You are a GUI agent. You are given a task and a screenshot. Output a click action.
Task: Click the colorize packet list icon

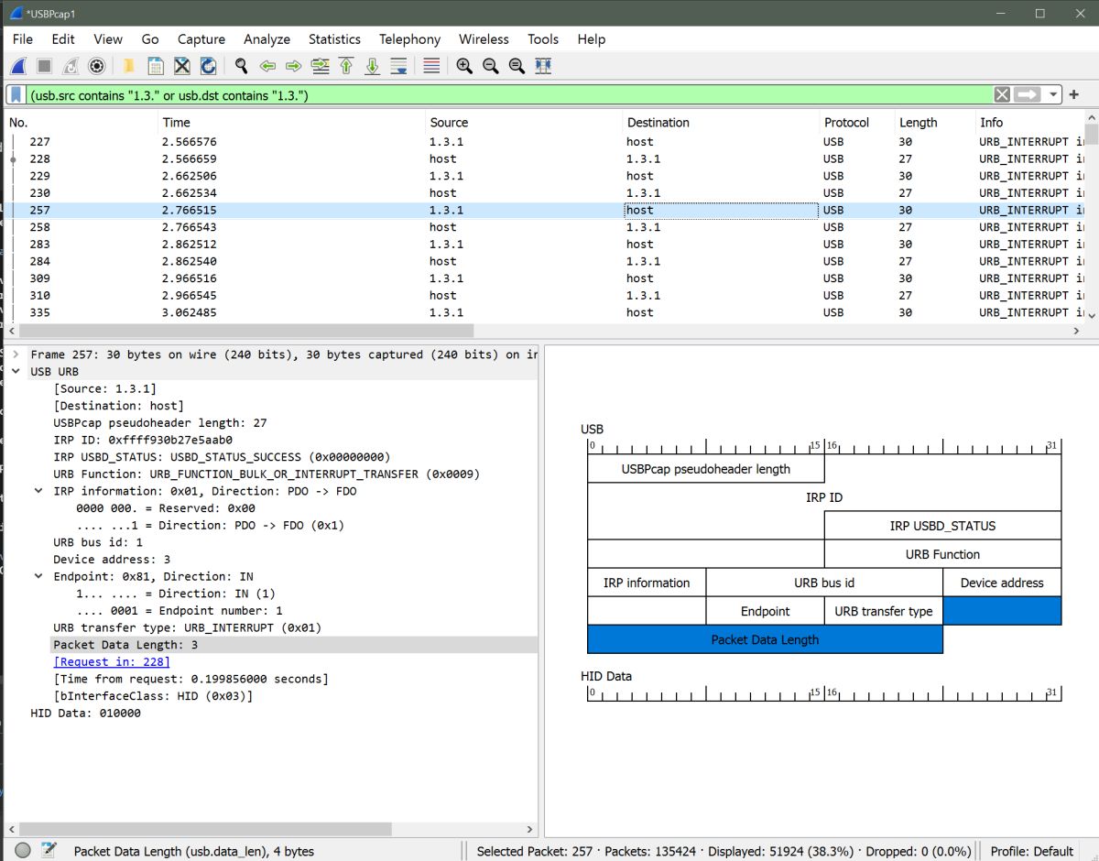click(x=431, y=66)
